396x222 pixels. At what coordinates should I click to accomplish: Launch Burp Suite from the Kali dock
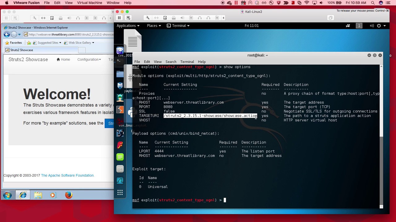tap(120, 109)
